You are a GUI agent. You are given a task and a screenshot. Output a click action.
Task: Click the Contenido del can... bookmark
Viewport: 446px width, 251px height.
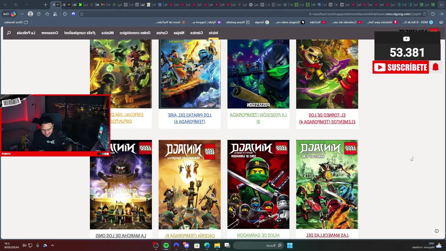tap(346, 22)
